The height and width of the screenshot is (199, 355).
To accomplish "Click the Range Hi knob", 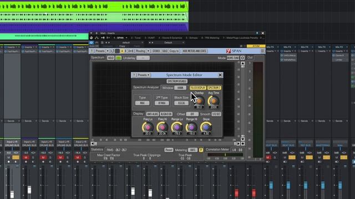I will coord(191,128).
